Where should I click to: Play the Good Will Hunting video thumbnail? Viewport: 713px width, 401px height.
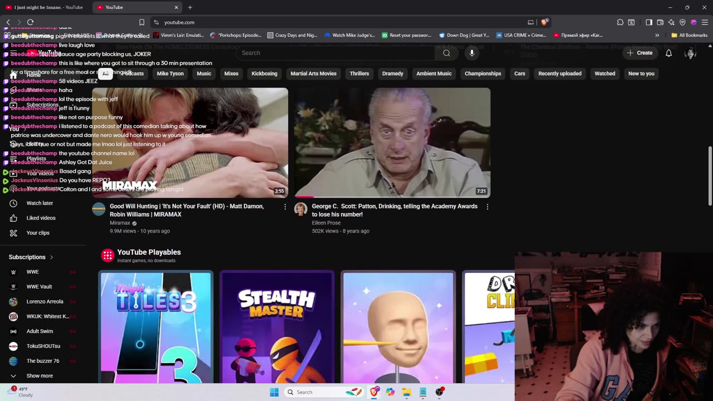point(190,143)
